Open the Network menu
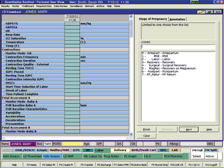 coord(90,6)
